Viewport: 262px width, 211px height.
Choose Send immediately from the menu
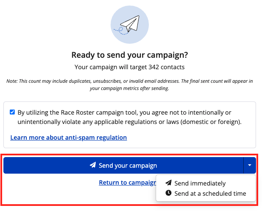pos(200,183)
